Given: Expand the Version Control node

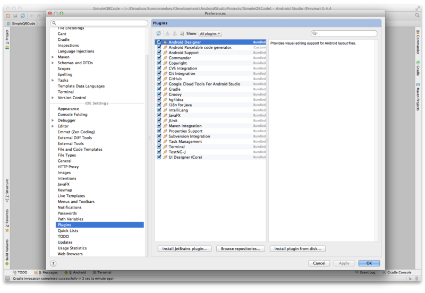Looking at the screenshot, I should click(x=53, y=98).
